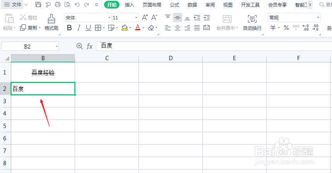Click the Paste clipboard icon
The width and height of the screenshot is (332, 173).
[x=9, y=19]
